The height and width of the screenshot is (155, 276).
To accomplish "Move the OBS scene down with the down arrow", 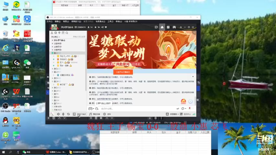I will coord(65,118).
